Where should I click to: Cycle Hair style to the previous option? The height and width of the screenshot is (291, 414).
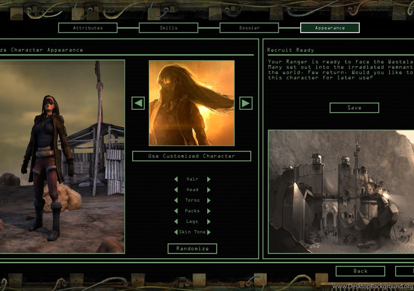pos(176,179)
